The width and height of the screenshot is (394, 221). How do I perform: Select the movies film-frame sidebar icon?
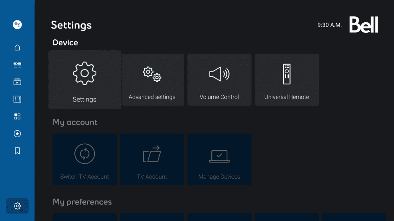(x=17, y=99)
